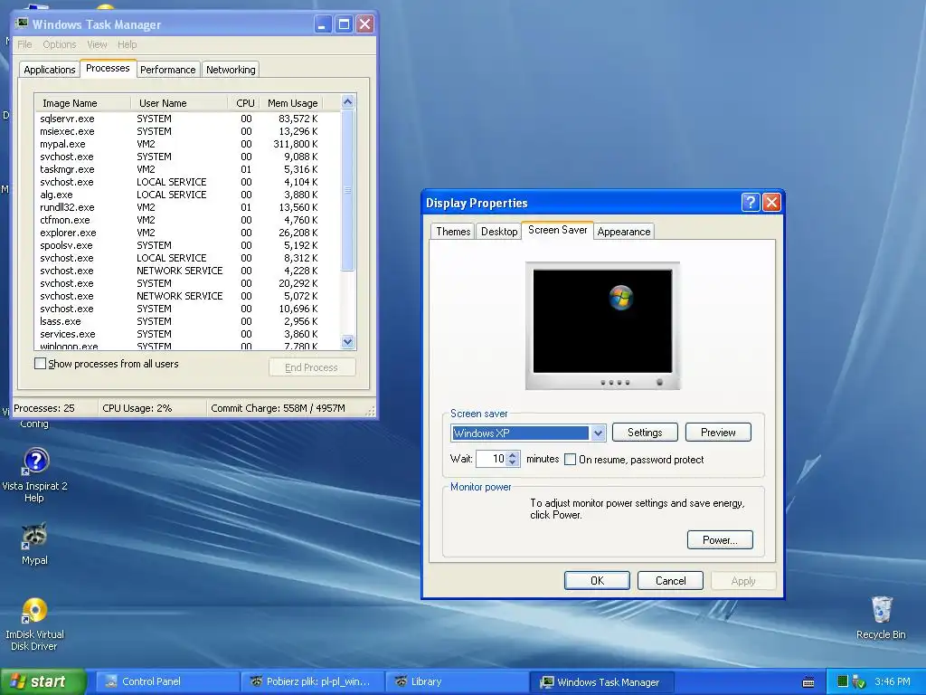The height and width of the screenshot is (695, 926).
Task: Select the Screen Saver tab
Action: click(x=557, y=230)
